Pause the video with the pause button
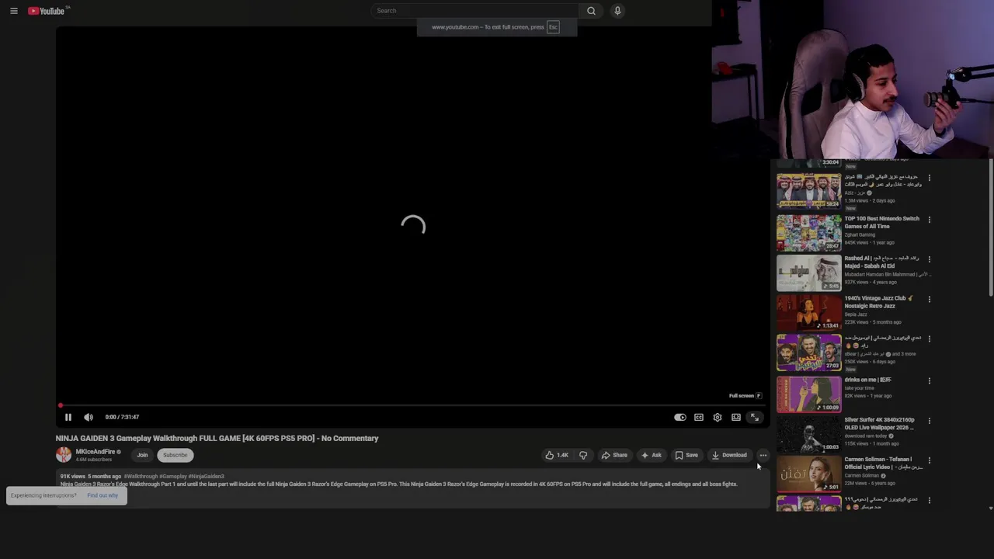The height and width of the screenshot is (559, 994). [68, 417]
